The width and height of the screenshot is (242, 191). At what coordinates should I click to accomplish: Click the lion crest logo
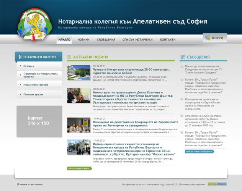click(x=35, y=24)
